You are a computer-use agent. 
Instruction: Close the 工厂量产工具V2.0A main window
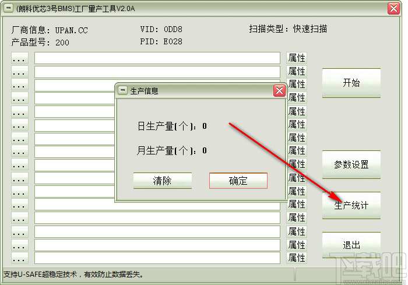point(393,8)
